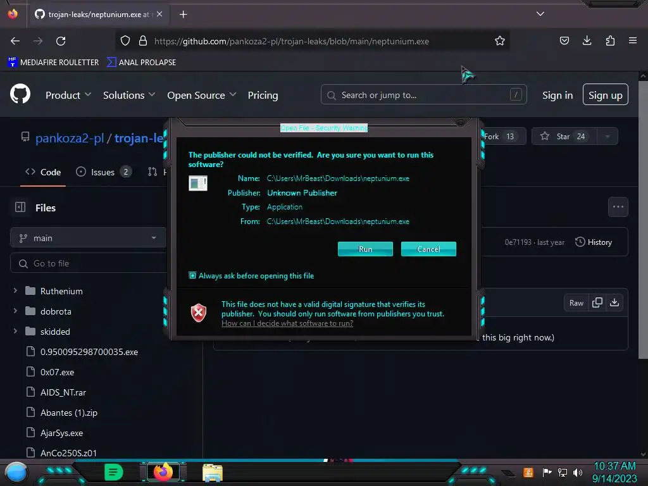The height and width of the screenshot is (486, 648).
Task: Click Run in the security warning
Action: pos(365,249)
